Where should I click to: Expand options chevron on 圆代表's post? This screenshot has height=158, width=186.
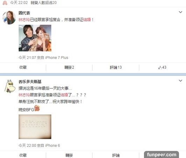tap(180, 12)
